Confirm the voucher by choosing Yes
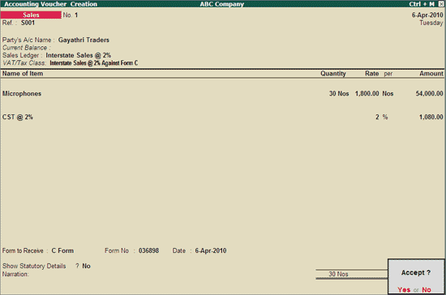Screen dimensions: 446x295 (404, 289)
